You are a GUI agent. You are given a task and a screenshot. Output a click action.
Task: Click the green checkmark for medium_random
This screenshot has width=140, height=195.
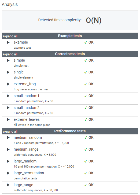(x=86, y=138)
